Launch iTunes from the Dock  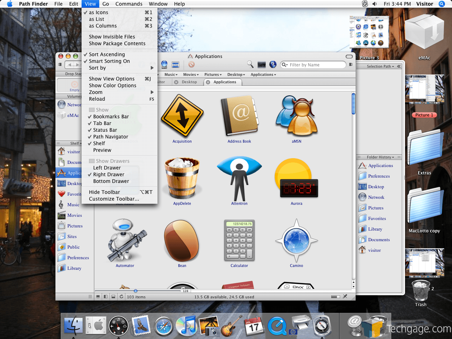pyautogui.click(x=186, y=325)
